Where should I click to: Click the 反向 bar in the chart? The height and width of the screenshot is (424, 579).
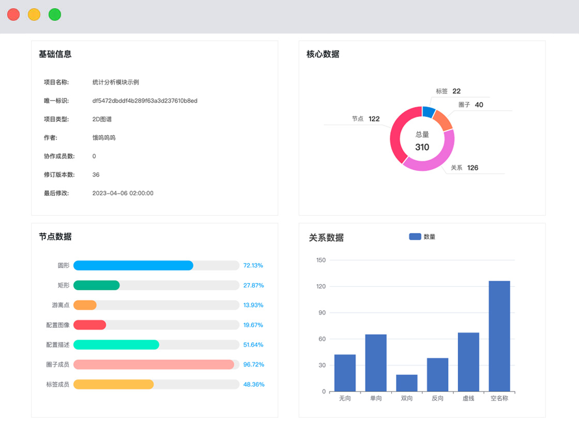pos(437,375)
